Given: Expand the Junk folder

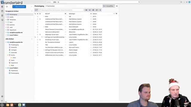Looking at the screenshot, I should 6,27.
